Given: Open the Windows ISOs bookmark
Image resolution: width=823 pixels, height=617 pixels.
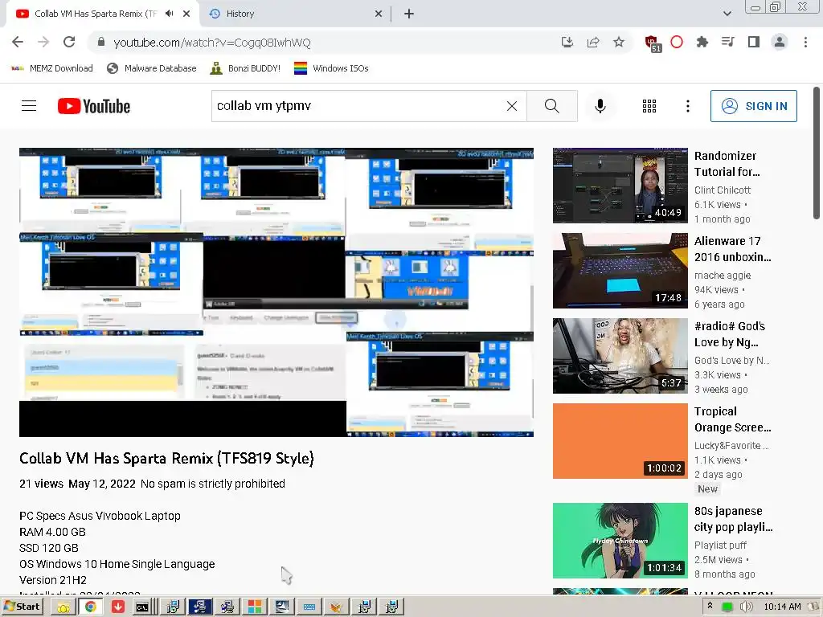Looking at the screenshot, I should pyautogui.click(x=331, y=68).
